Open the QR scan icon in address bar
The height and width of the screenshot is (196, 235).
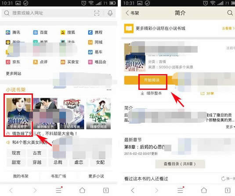coord(97,13)
